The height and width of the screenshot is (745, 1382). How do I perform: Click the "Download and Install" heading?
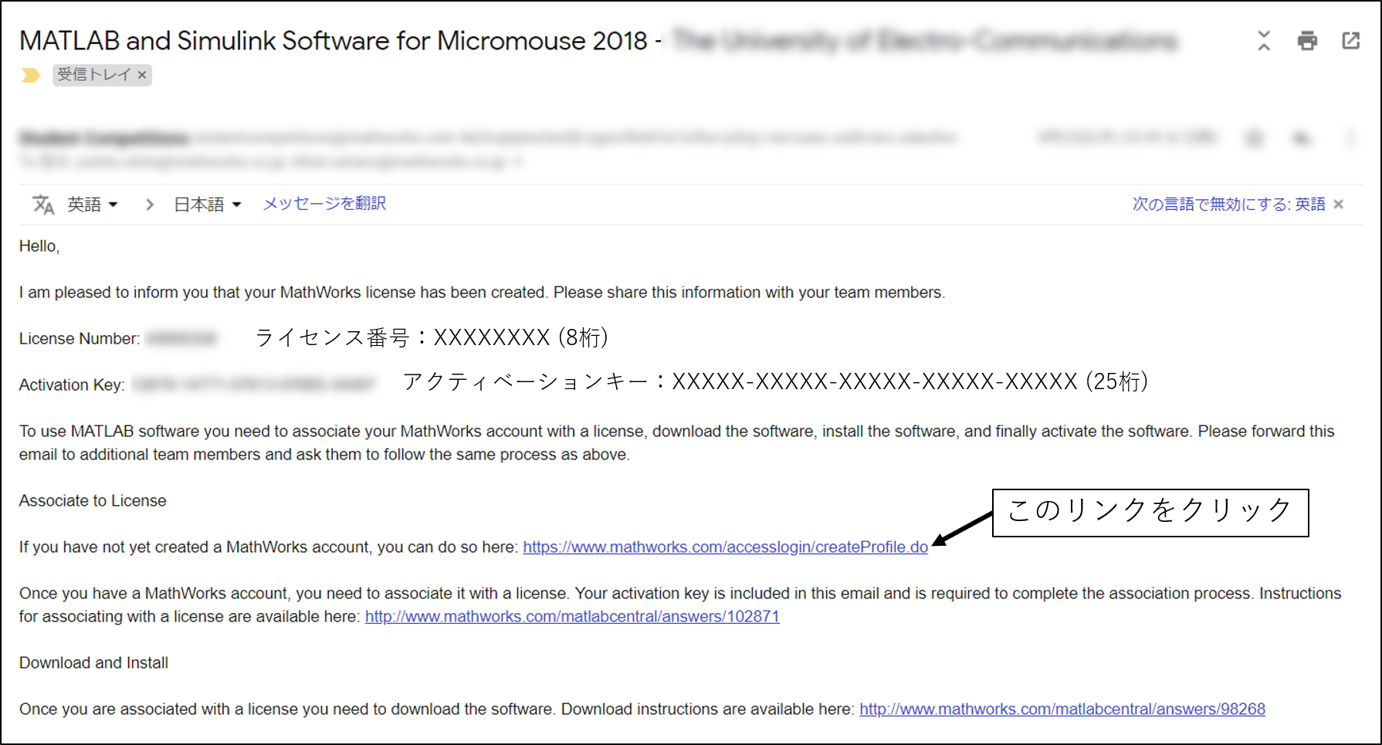(x=93, y=662)
